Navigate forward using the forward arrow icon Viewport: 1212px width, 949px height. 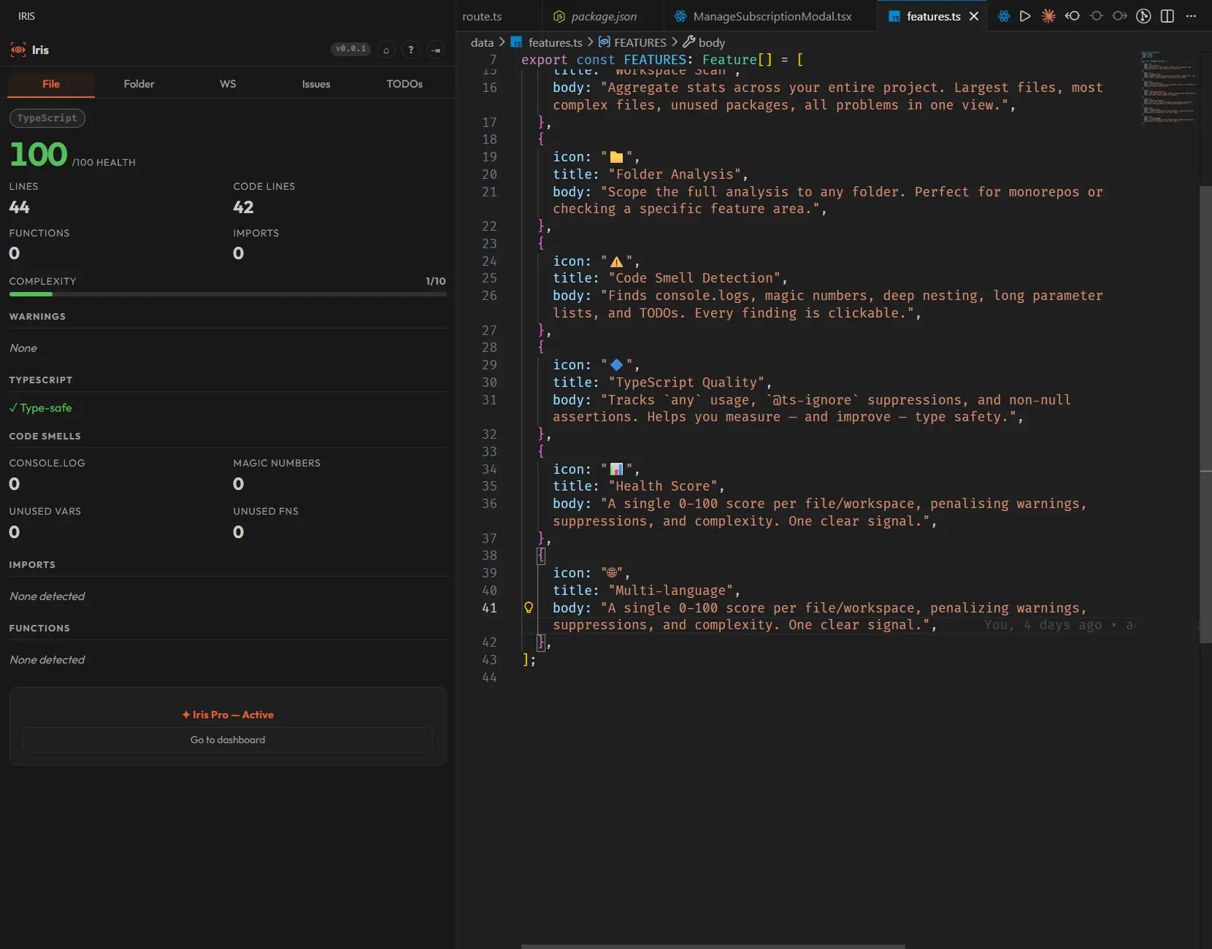pos(1120,16)
